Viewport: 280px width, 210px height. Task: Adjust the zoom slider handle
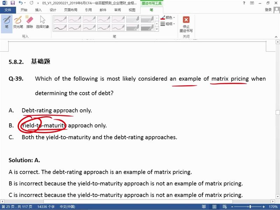[250, 207]
